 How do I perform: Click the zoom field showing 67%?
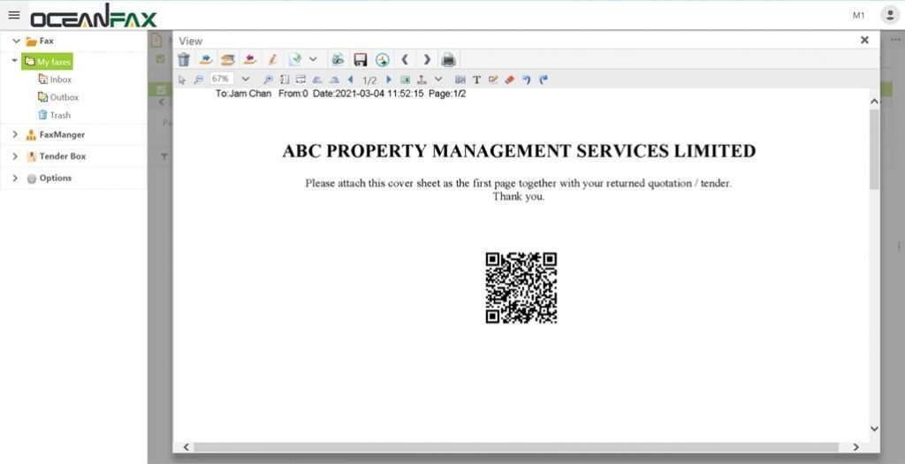pyautogui.click(x=221, y=80)
